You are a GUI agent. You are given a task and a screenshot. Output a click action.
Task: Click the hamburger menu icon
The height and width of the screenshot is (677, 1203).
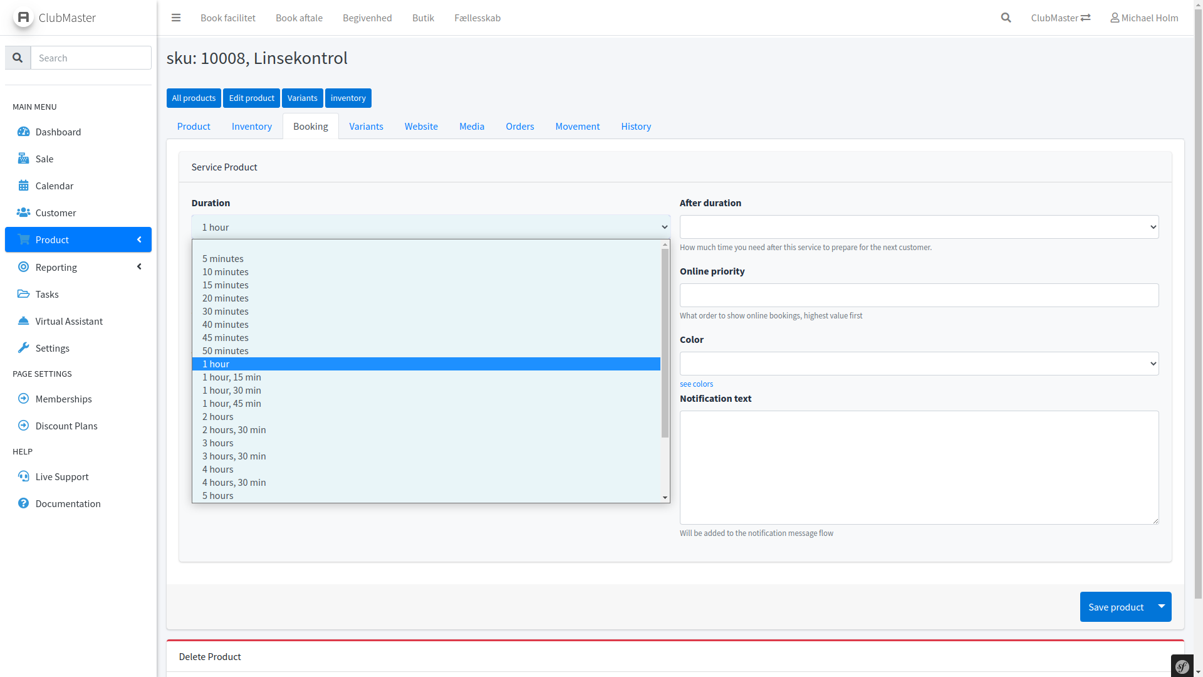pos(176,18)
